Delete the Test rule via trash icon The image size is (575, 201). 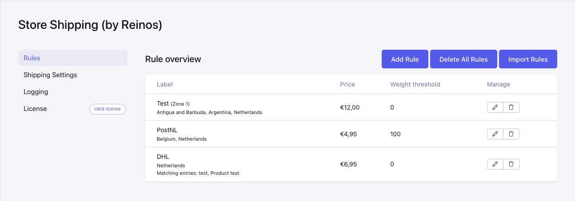pos(511,107)
